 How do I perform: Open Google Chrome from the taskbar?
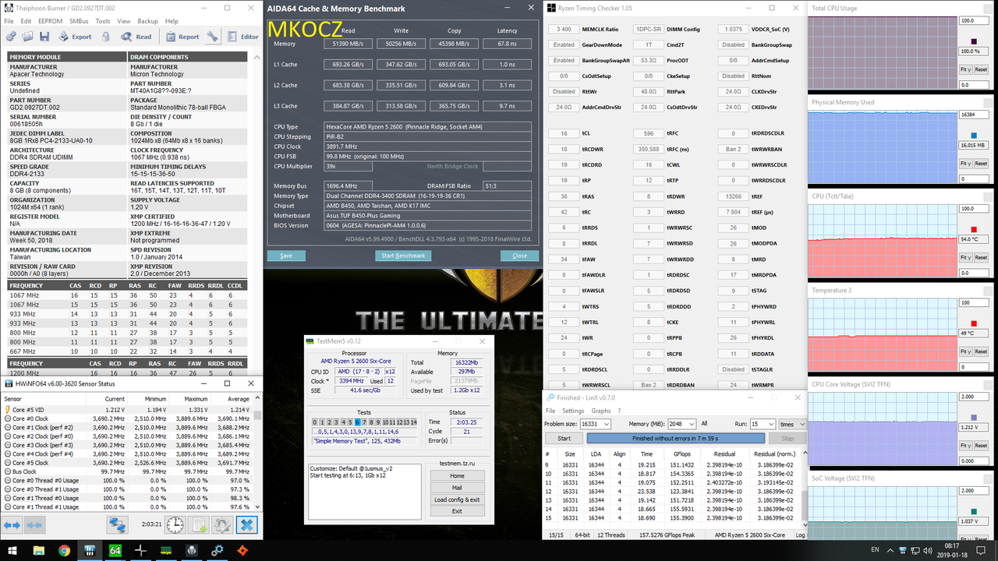pyautogui.click(x=64, y=550)
